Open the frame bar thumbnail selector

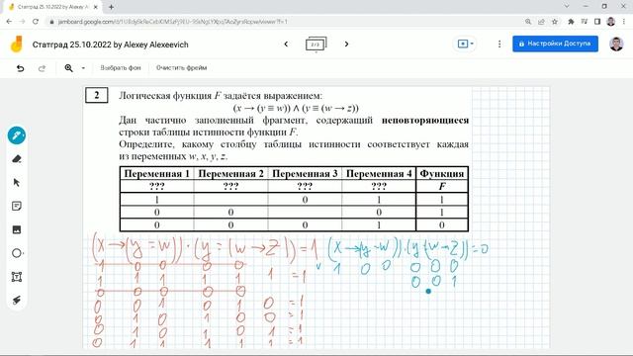tap(316, 44)
